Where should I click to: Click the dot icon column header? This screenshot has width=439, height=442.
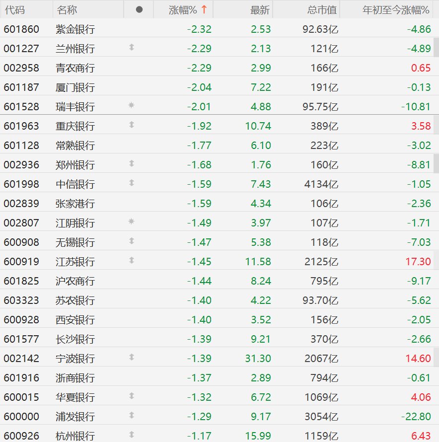139,9
